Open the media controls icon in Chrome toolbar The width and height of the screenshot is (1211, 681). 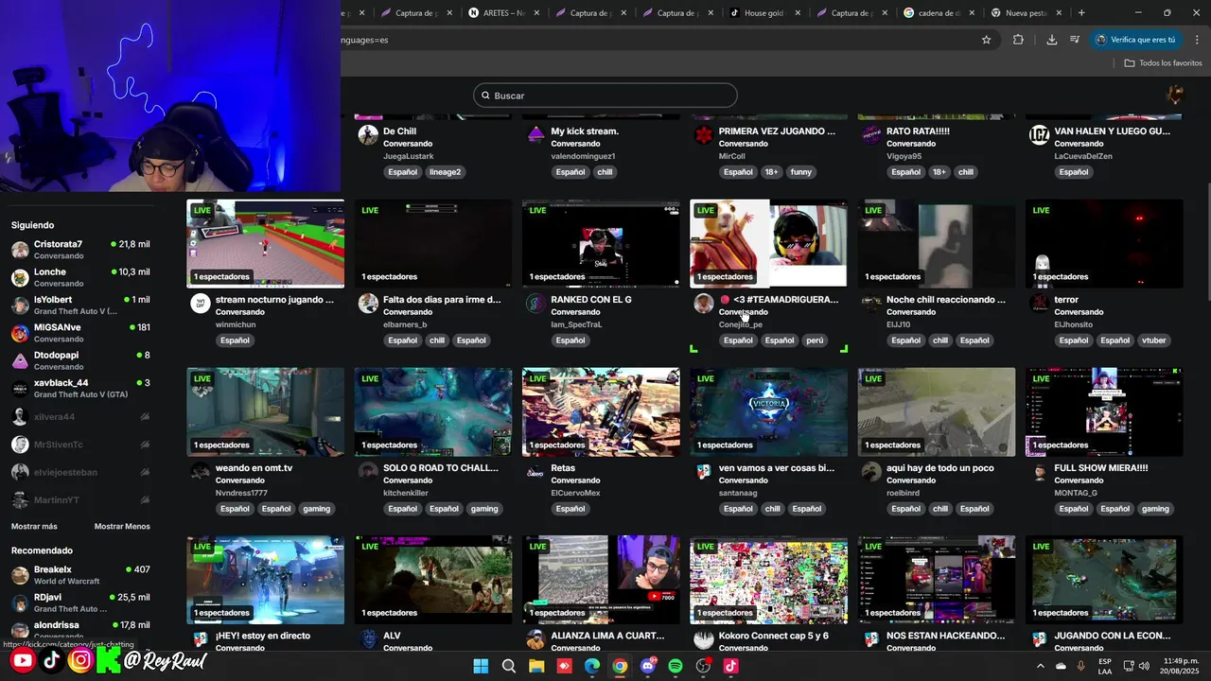click(1075, 40)
